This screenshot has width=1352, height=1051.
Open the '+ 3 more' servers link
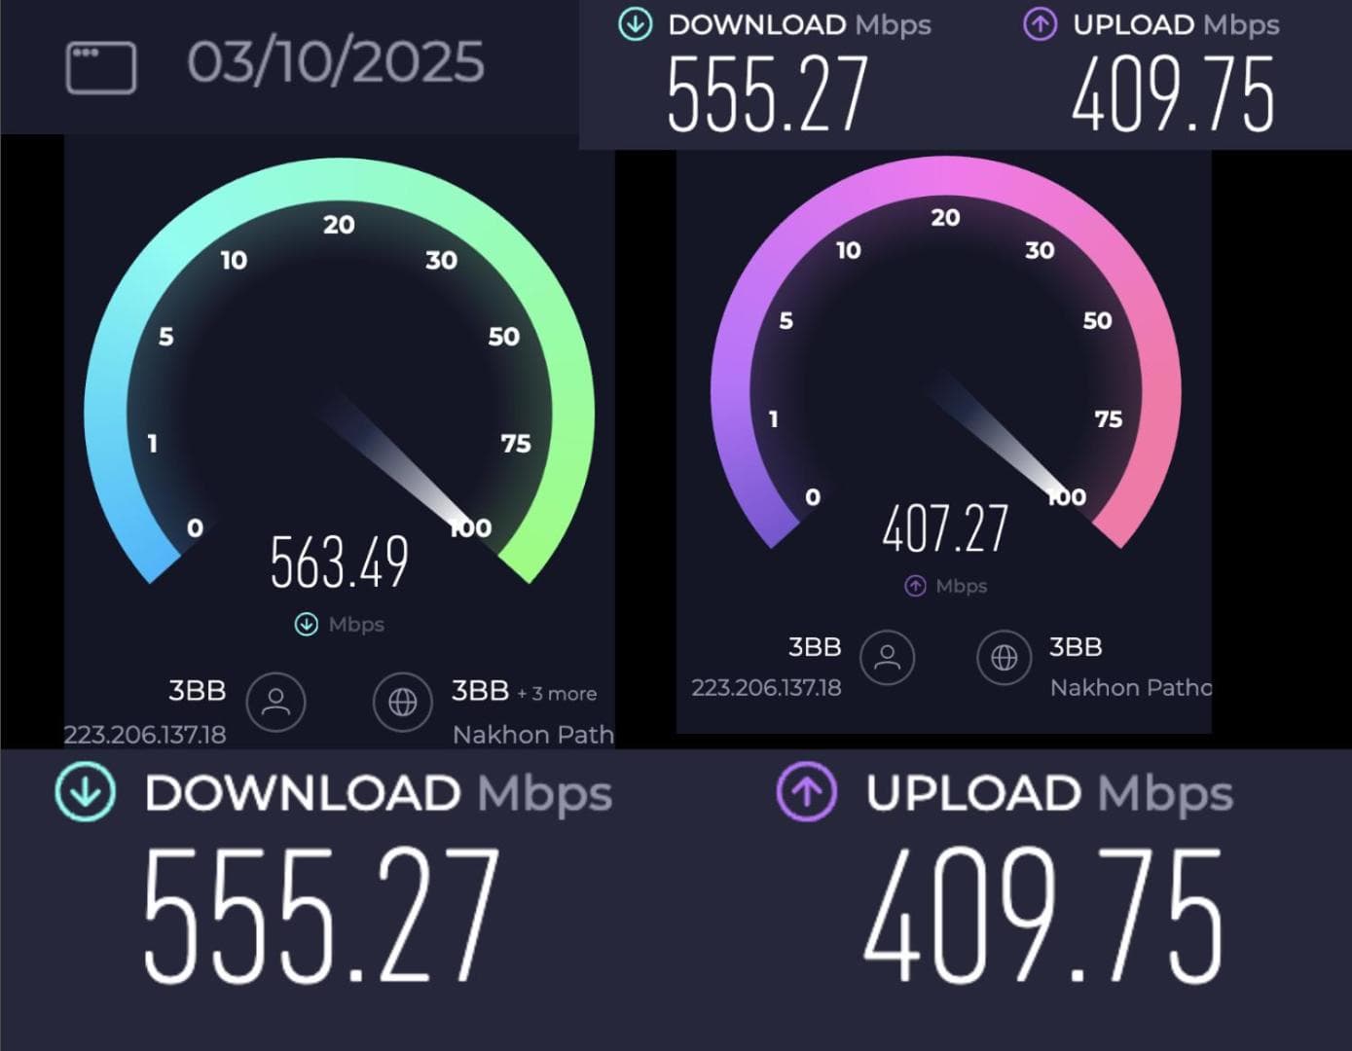[x=557, y=694]
